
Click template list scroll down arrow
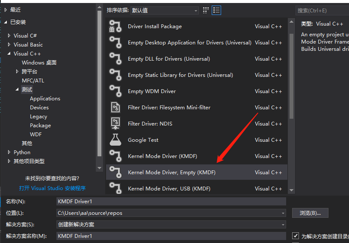[291, 190]
